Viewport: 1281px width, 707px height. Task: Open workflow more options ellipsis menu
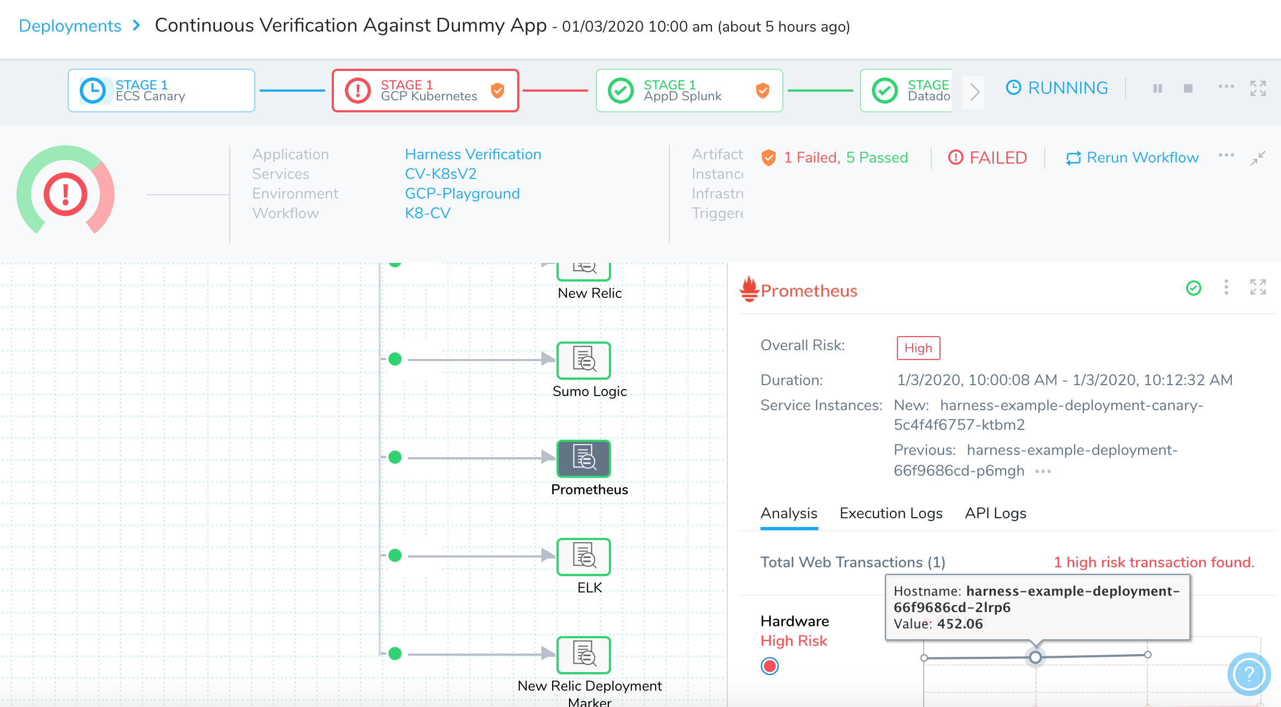coord(1226,155)
